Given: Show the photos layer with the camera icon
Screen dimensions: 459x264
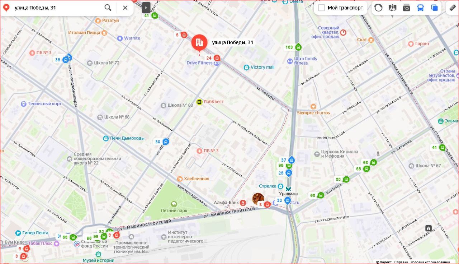Looking at the screenshot, I should click(x=406, y=8).
